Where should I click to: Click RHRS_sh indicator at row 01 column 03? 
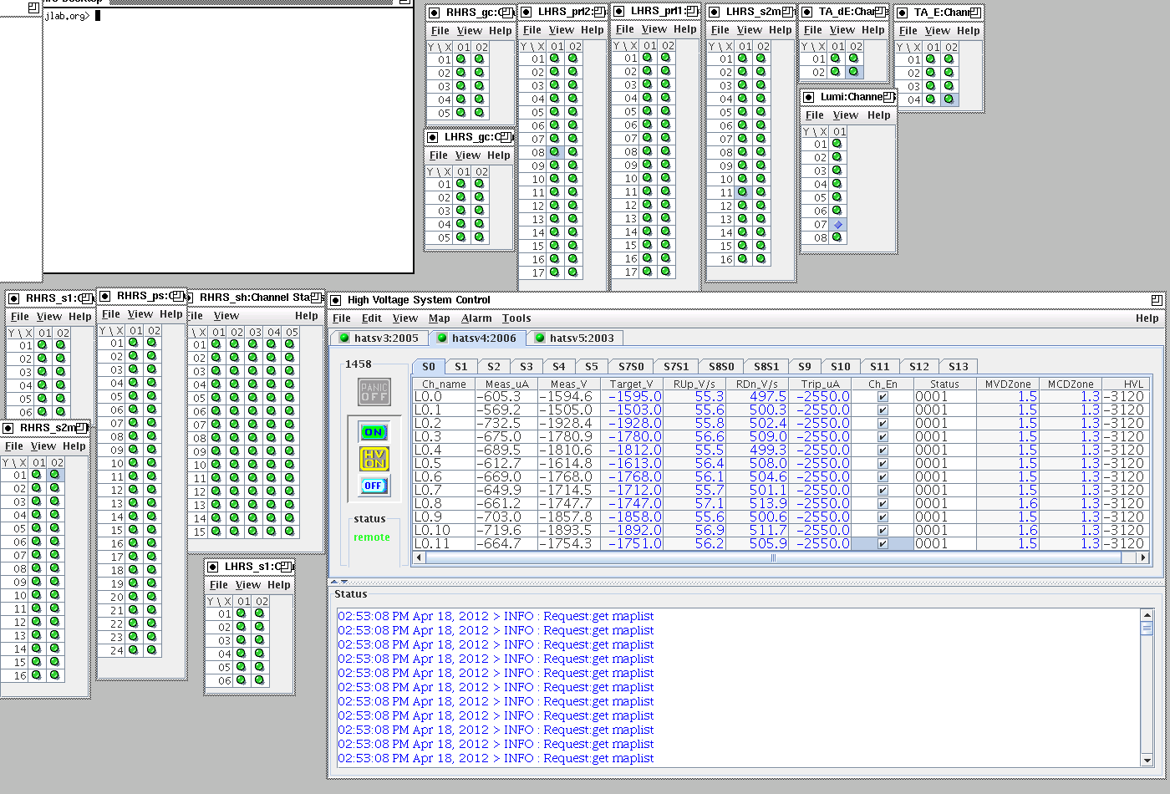click(253, 344)
